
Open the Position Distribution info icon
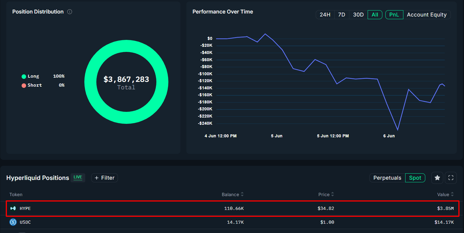(x=70, y=12)
